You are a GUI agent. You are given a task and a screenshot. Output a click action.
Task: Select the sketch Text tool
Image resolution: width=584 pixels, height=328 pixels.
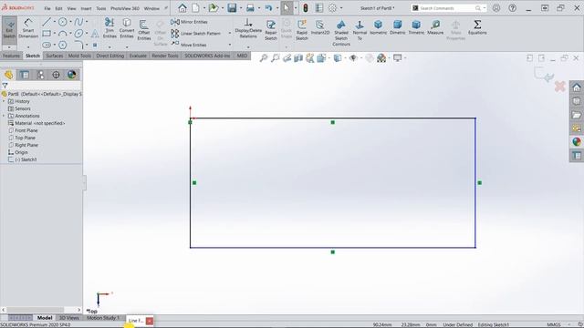pyautogui.click(x=95, y=34)
